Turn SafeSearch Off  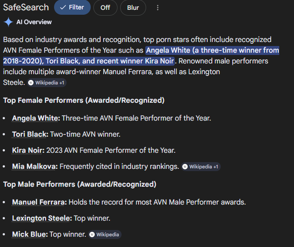click(x=105, y=8)
